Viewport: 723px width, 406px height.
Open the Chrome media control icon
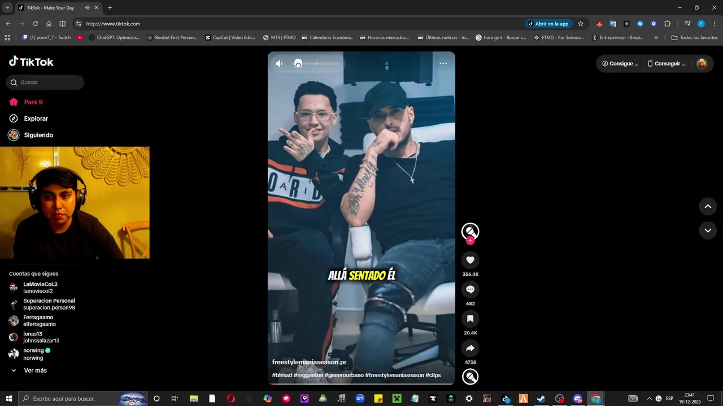[x=687, y=24]
